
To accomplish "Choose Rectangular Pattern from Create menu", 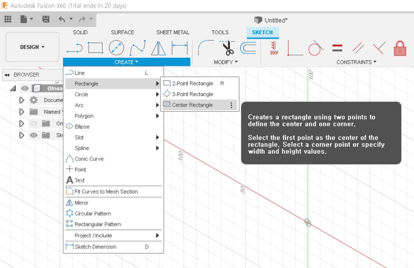I will tap(113, 224).
